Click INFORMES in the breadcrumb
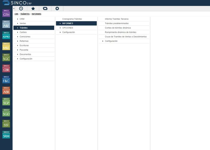The width and height of the screenshot is (210, 150). pyautogui.click(x=36, y=14)
